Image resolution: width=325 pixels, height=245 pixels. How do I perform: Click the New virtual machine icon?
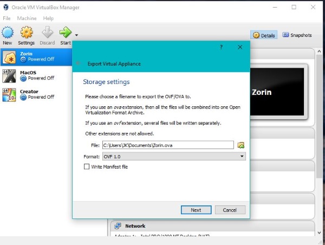(x=8, y=33)
